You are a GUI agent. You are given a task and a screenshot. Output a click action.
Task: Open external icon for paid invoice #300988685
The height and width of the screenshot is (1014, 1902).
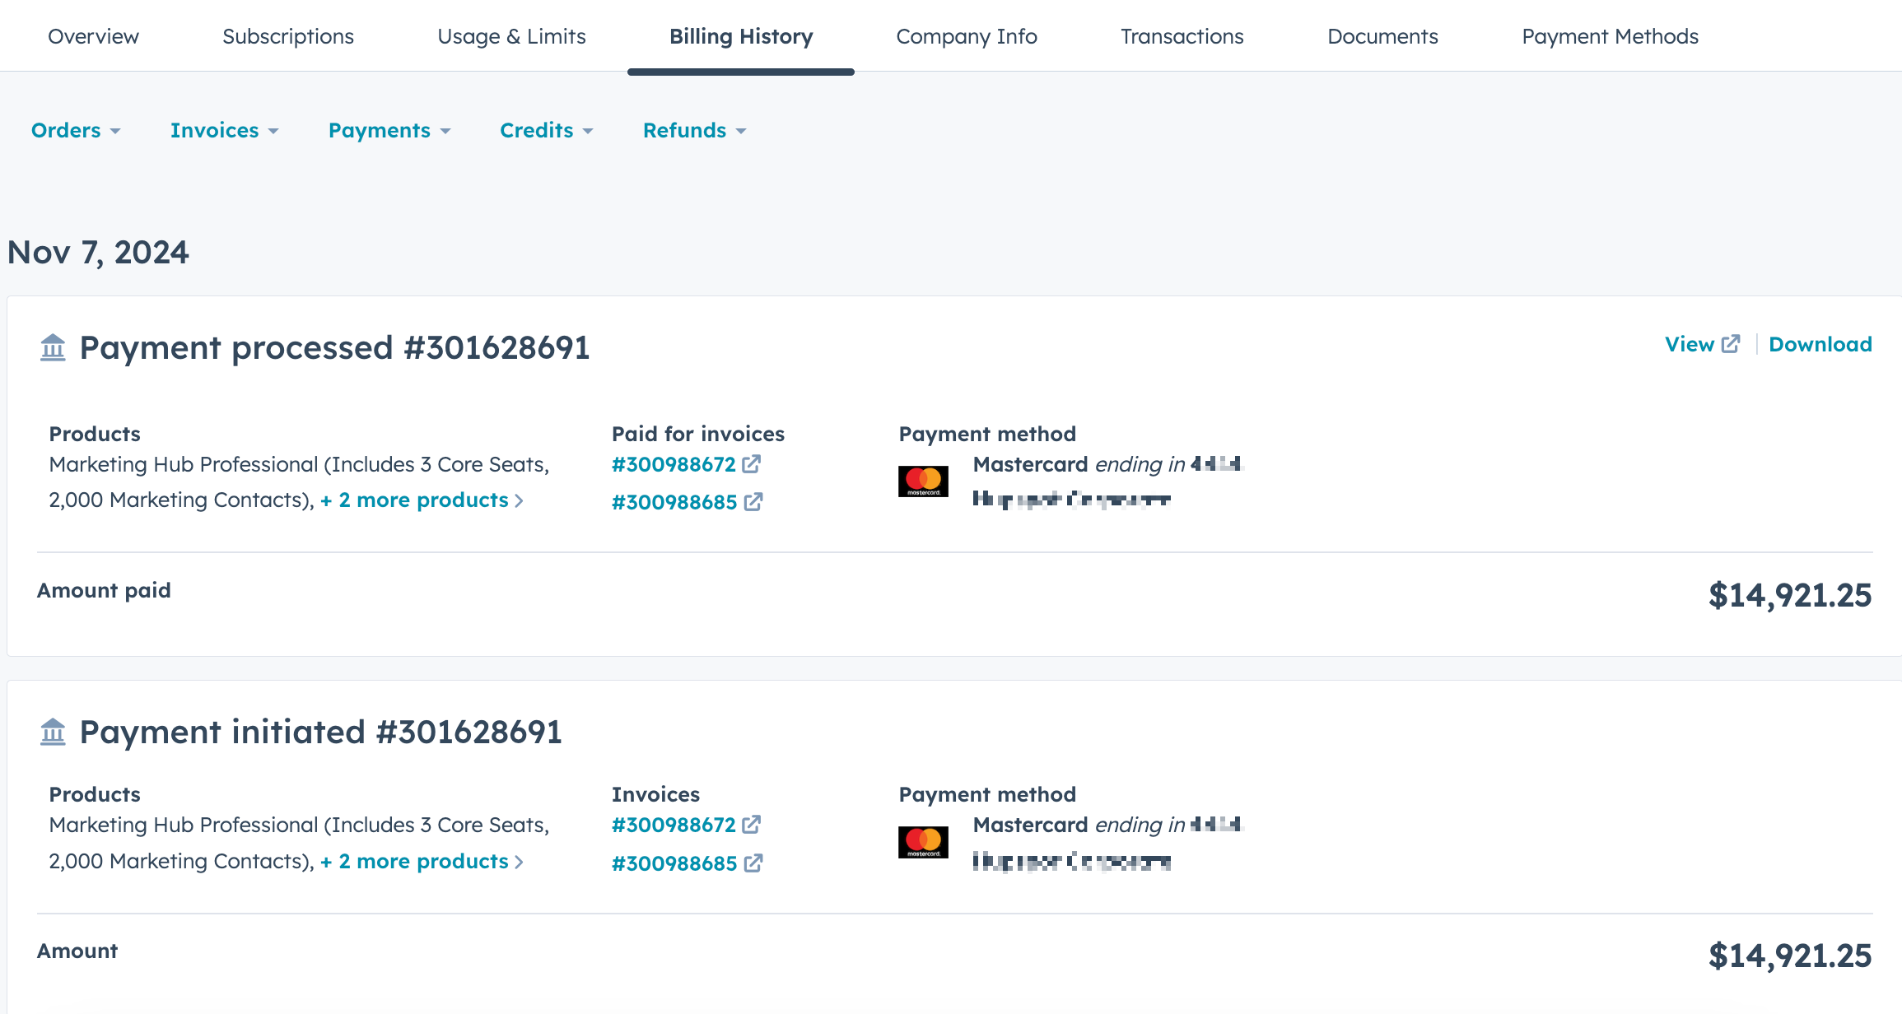pos(753,502)
